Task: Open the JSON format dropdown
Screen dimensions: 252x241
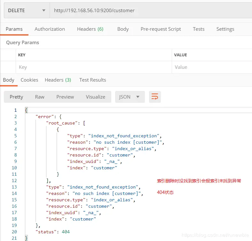Action: pos(130,97)
